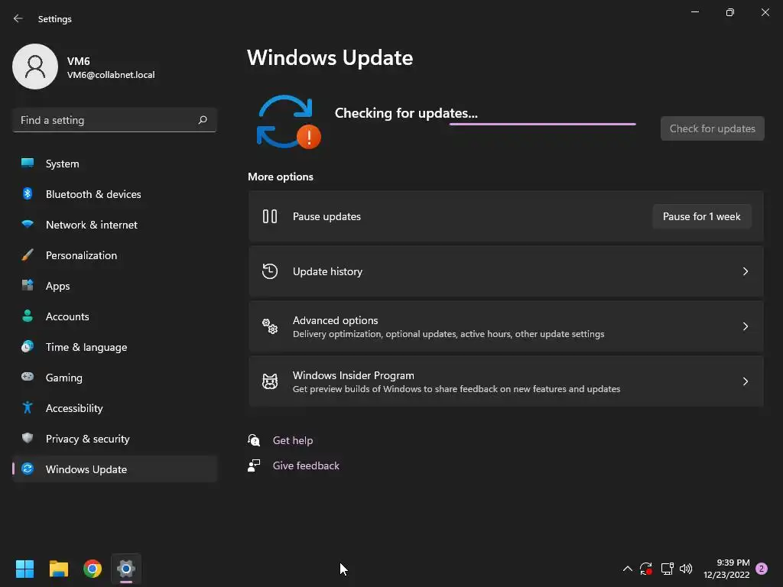Open Accounts settings
783x587 pixels.
point(115,316)
